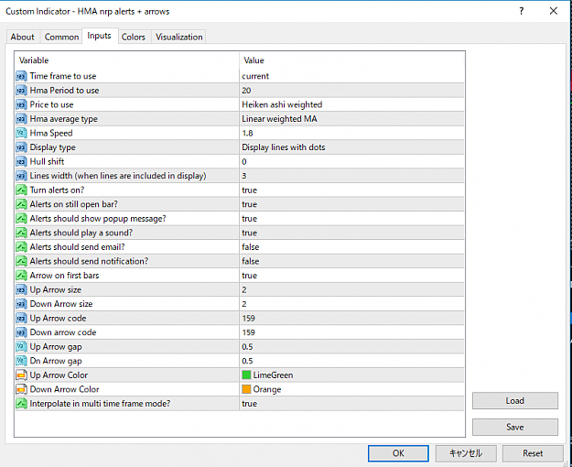Click the Down Arrow size row icon
The width and height of the screenshot is (572, 467).
tap(21, 304)
